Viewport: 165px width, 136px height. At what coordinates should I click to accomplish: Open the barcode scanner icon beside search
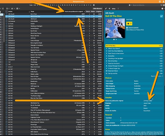point(164,5)
